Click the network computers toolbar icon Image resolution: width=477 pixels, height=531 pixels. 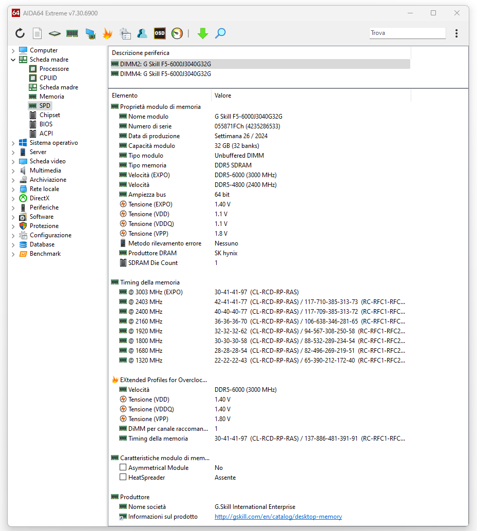[90, 33]
